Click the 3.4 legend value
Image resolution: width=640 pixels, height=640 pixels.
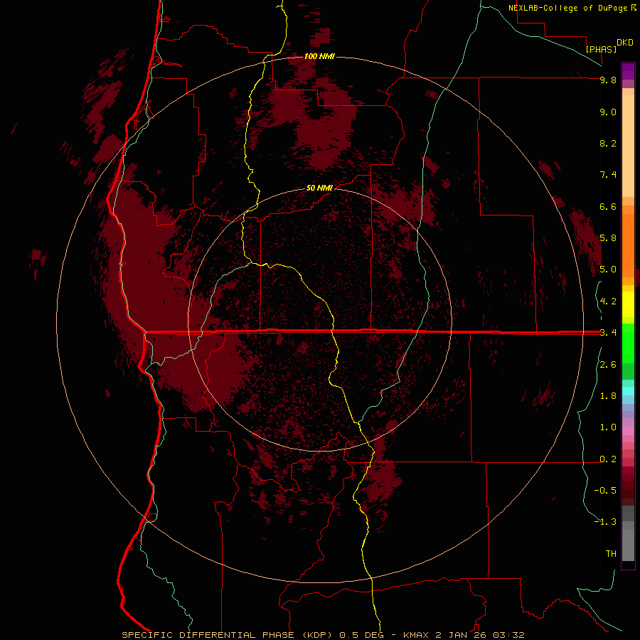tap(608, 333)
